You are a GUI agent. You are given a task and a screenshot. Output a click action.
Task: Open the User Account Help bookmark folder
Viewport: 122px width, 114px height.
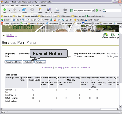[30, 16]
